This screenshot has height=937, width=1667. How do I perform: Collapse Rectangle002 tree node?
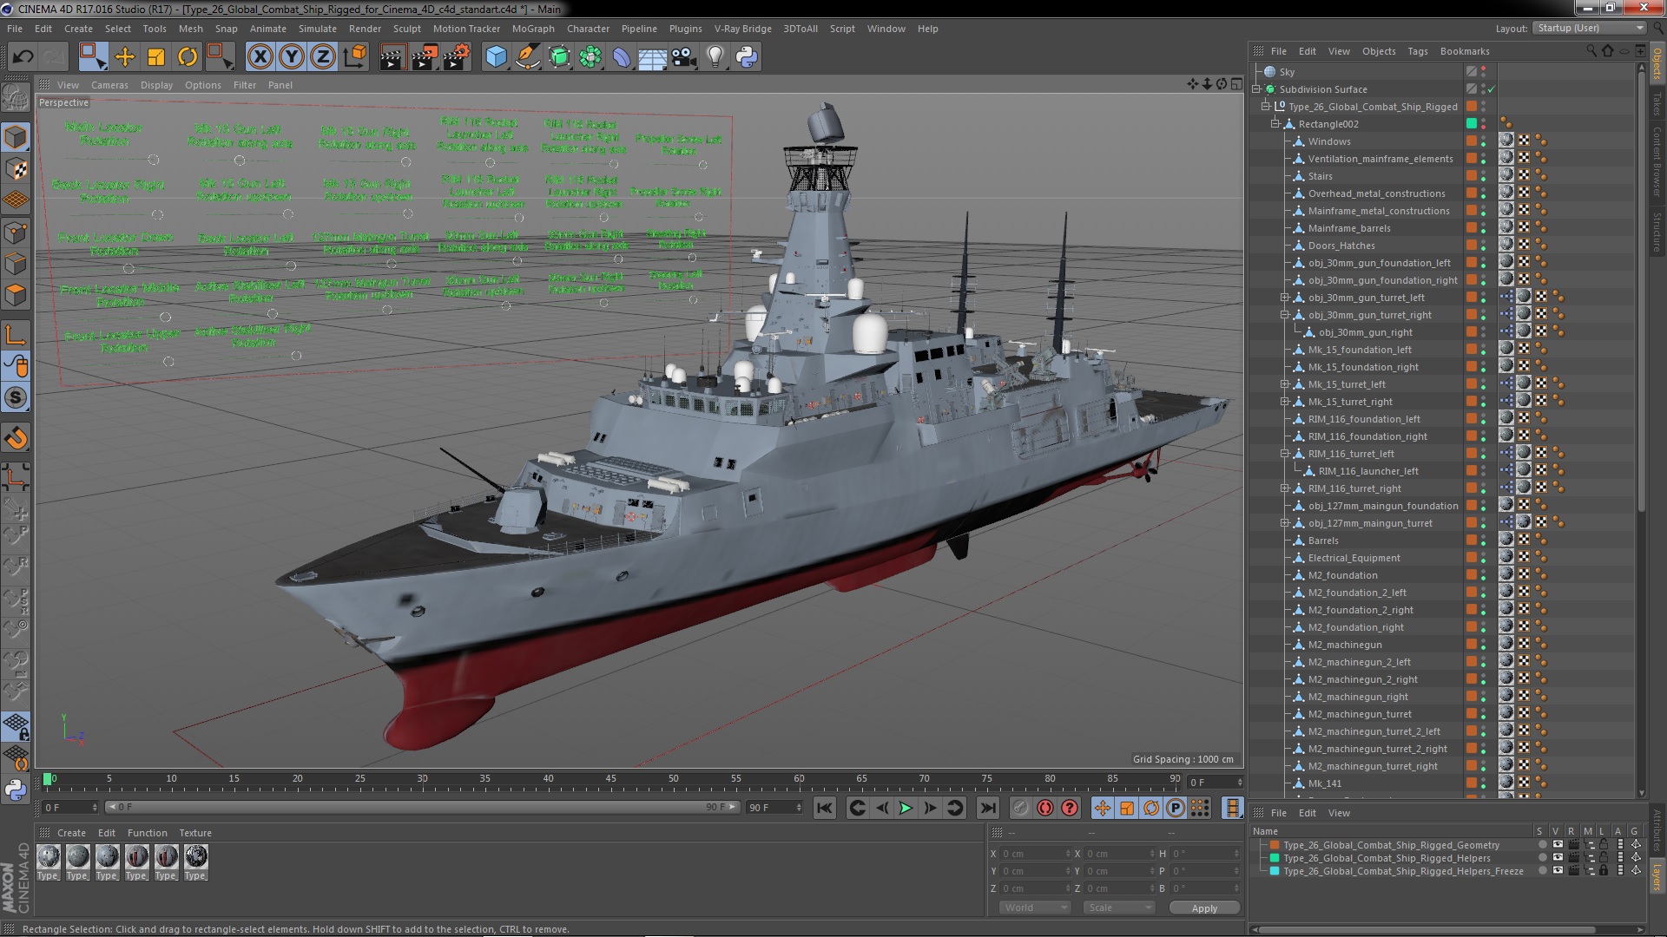coord(1275,124)
